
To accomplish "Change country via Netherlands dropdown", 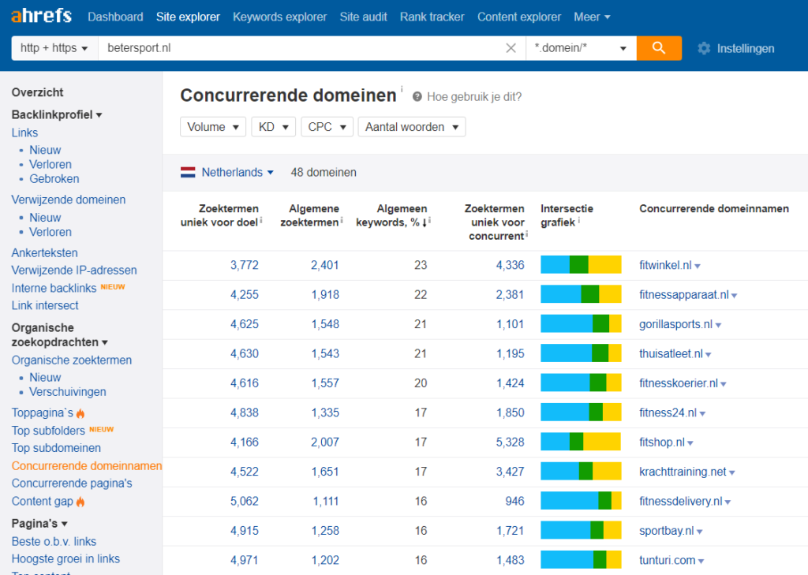I will click(238, 172).
